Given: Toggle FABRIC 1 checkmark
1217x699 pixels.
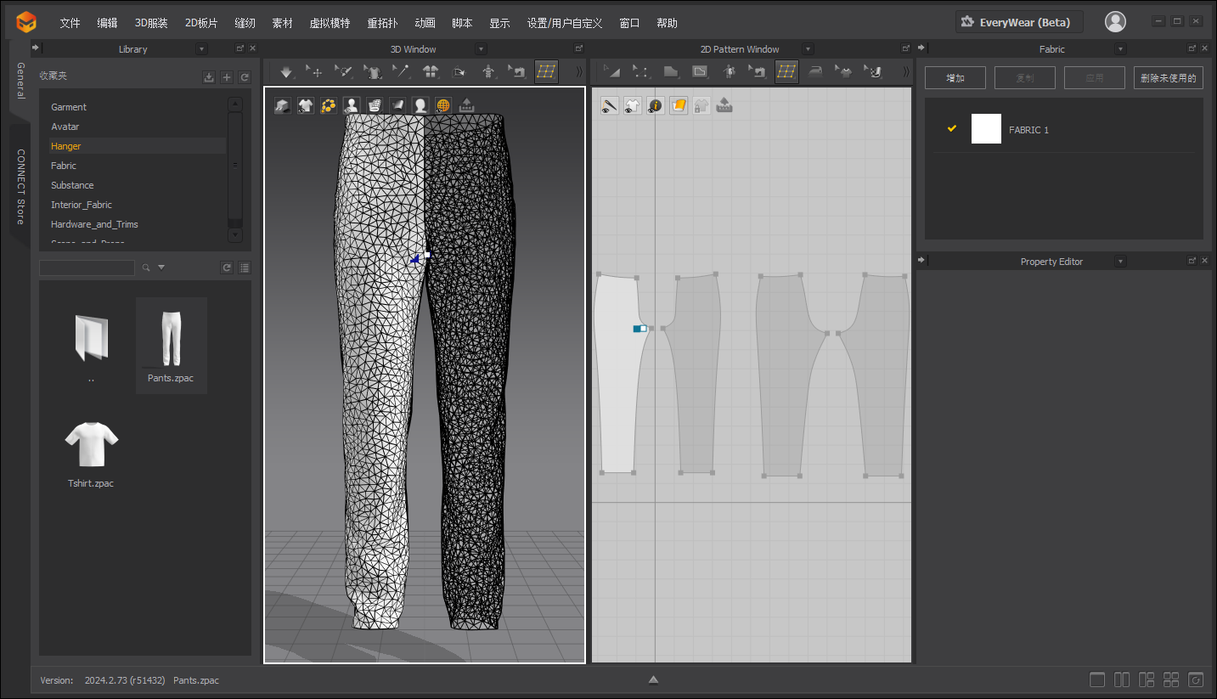Looking at the screenshot, I should [952, 129].
